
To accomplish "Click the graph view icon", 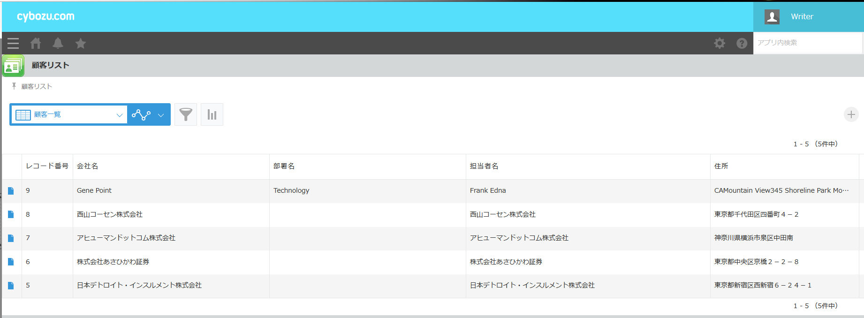I will click(x=141, y=115).
